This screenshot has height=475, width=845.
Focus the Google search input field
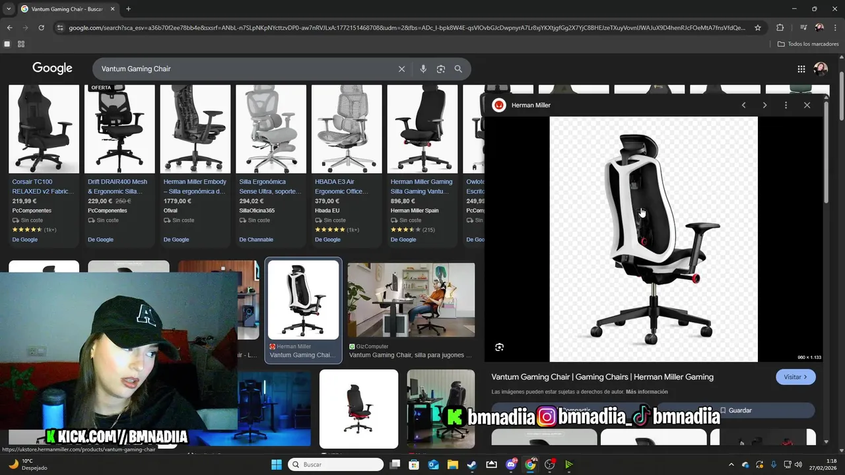click(x=244, y=69)
